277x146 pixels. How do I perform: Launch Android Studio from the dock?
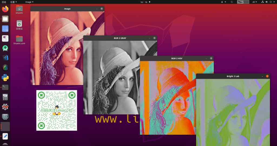5,48
